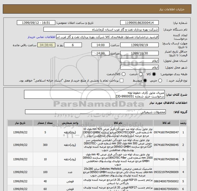Click the page title جزئیات اطلاعات نیاز
197x191 pixels.
click(x=172, y=9)
